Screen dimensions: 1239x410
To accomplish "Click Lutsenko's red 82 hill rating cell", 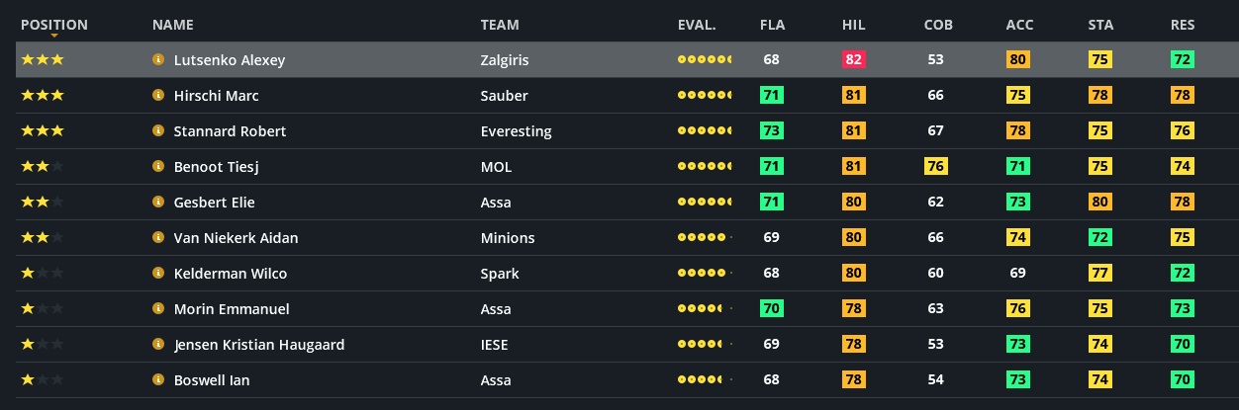I will tap(853, 59).
